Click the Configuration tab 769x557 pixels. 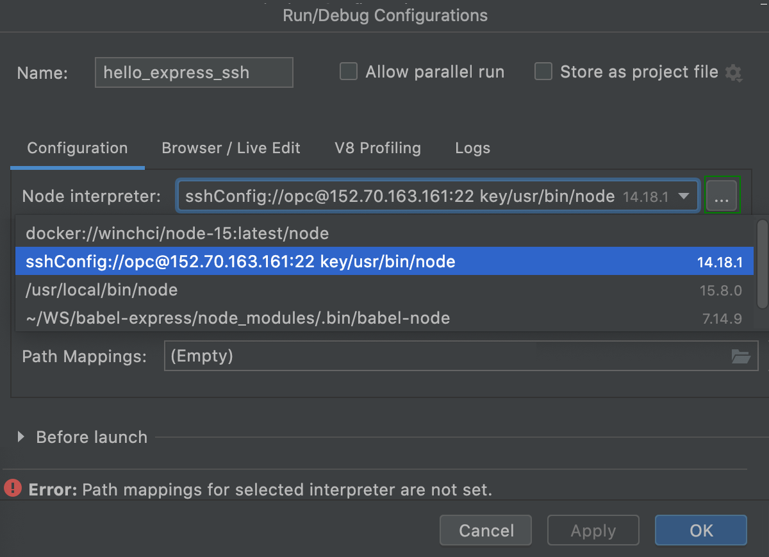(77, 148)
